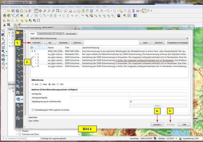
Task: Open the Raster menu
Action: pos(79,7)
